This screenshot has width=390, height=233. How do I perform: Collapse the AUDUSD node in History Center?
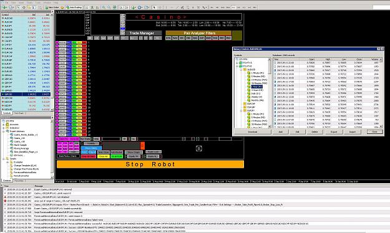[x=241, y=70]
